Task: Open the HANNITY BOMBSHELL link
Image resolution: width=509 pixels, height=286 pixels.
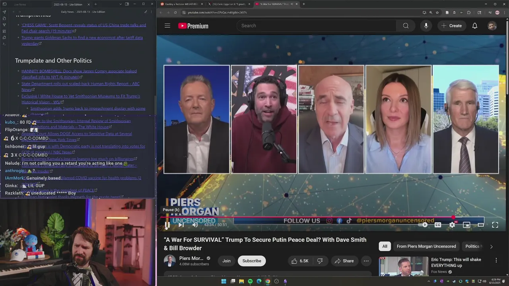Action: pyautogui.click(x=79, y=74)
